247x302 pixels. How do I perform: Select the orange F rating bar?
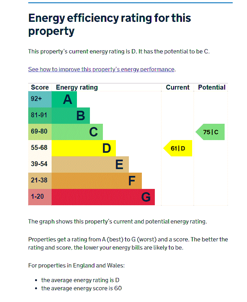tap(97, 181)
